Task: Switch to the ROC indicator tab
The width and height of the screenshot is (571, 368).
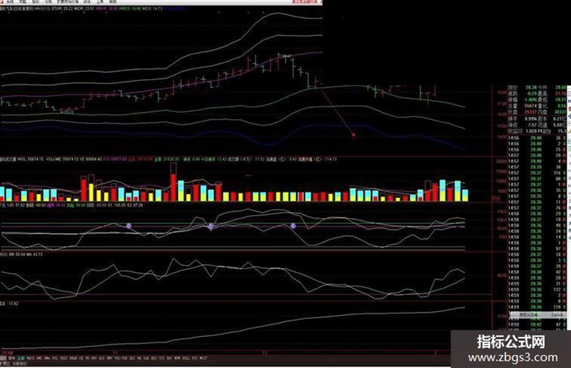Action: click(x=169, y=358)
